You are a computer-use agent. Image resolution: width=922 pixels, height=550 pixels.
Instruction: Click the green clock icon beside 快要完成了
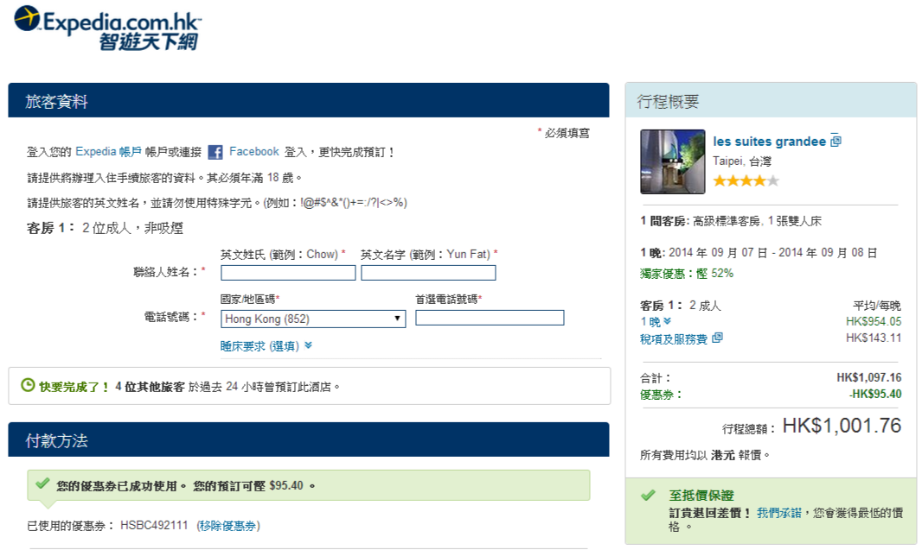[28, 386]
